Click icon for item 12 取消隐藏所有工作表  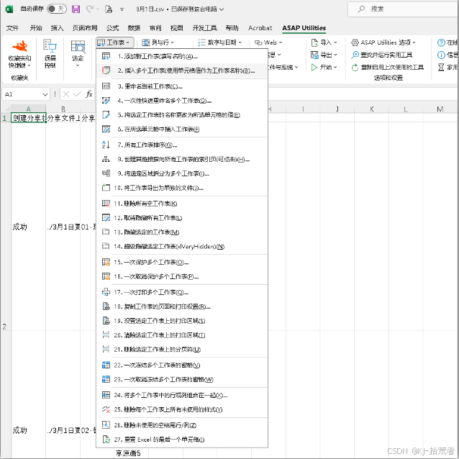click(106, 218)
